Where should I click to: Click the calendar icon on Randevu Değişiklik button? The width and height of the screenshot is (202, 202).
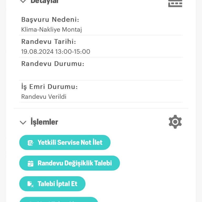click(31, 163)
